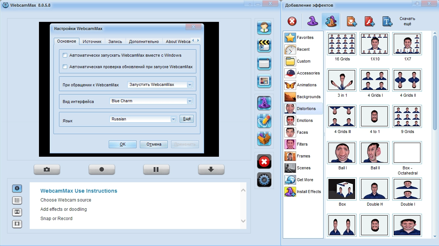The width and height of the screenshot is (439, 246).
Task: Click the add flash effect icon
Action: tap(370, 21)
